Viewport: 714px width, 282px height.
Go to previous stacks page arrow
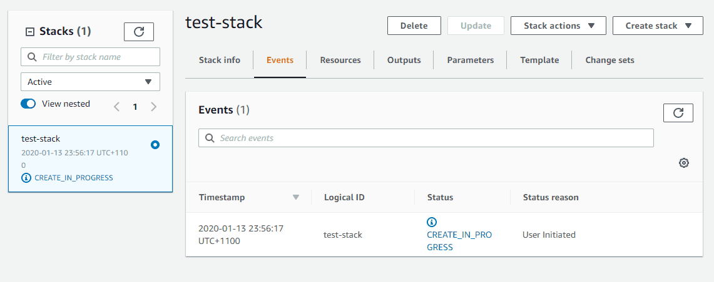pyautogui.click(x=116, y=107)
